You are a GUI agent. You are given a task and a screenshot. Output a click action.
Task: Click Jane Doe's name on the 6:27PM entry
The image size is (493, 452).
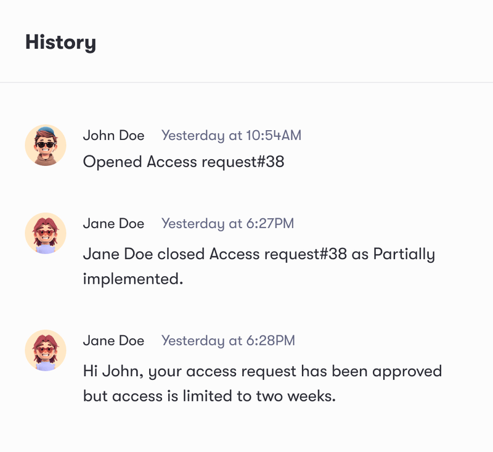click(113, 223)
